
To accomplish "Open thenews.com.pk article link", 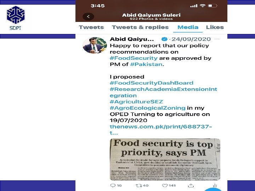I will [161, 129].
